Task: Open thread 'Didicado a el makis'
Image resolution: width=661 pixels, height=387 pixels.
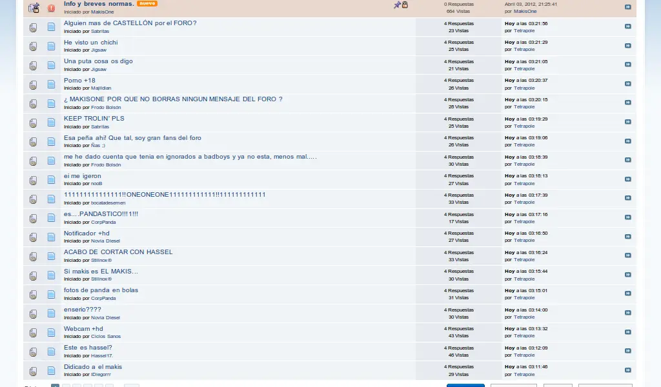Action: [93, 367]
